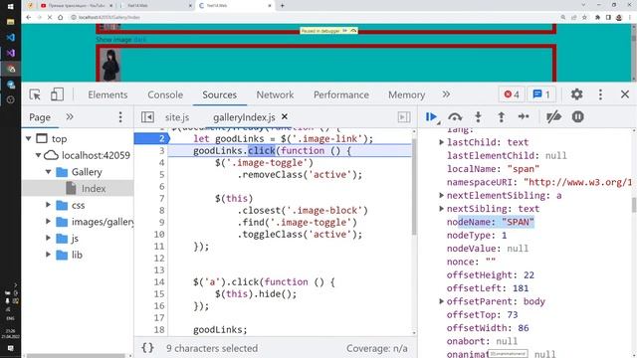637x358 pixels.
Task: Click the code editor vertical scrollbar
Action: click(x=414, y=187)
